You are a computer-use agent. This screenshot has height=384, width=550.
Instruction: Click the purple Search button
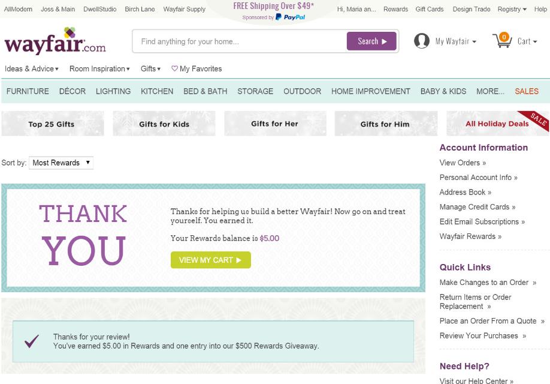tap(371, 41)
